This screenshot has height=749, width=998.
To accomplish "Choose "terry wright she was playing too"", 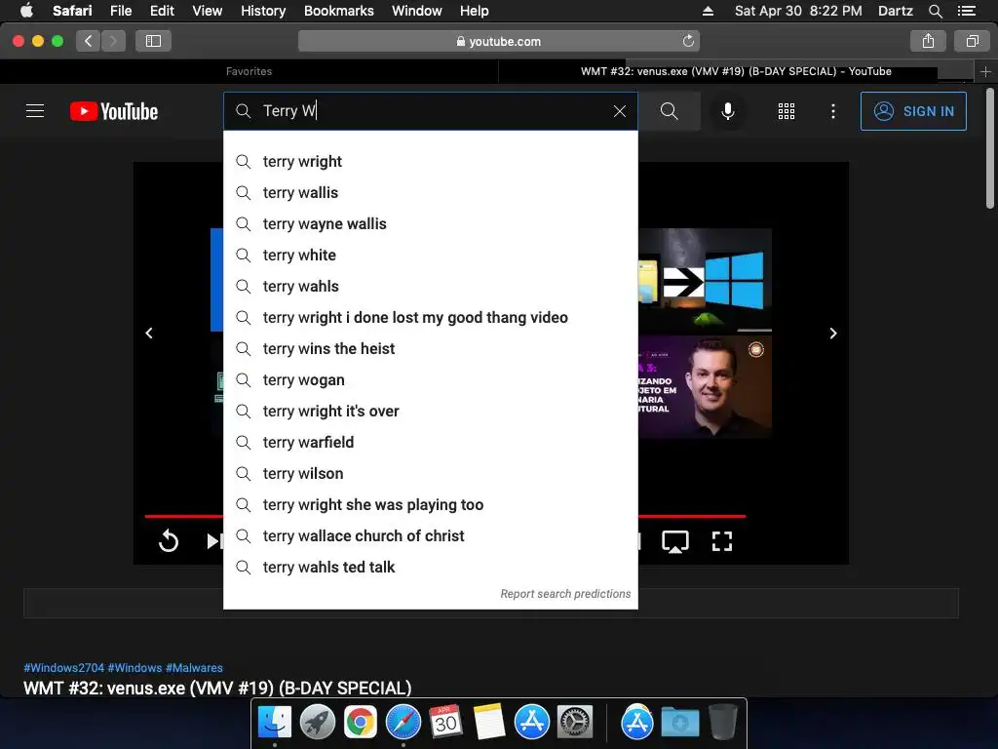I will [x=431, y=505].
